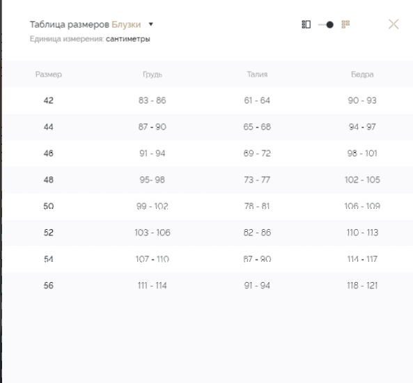Toggle the view mode switch

click(x=326, y=25)
